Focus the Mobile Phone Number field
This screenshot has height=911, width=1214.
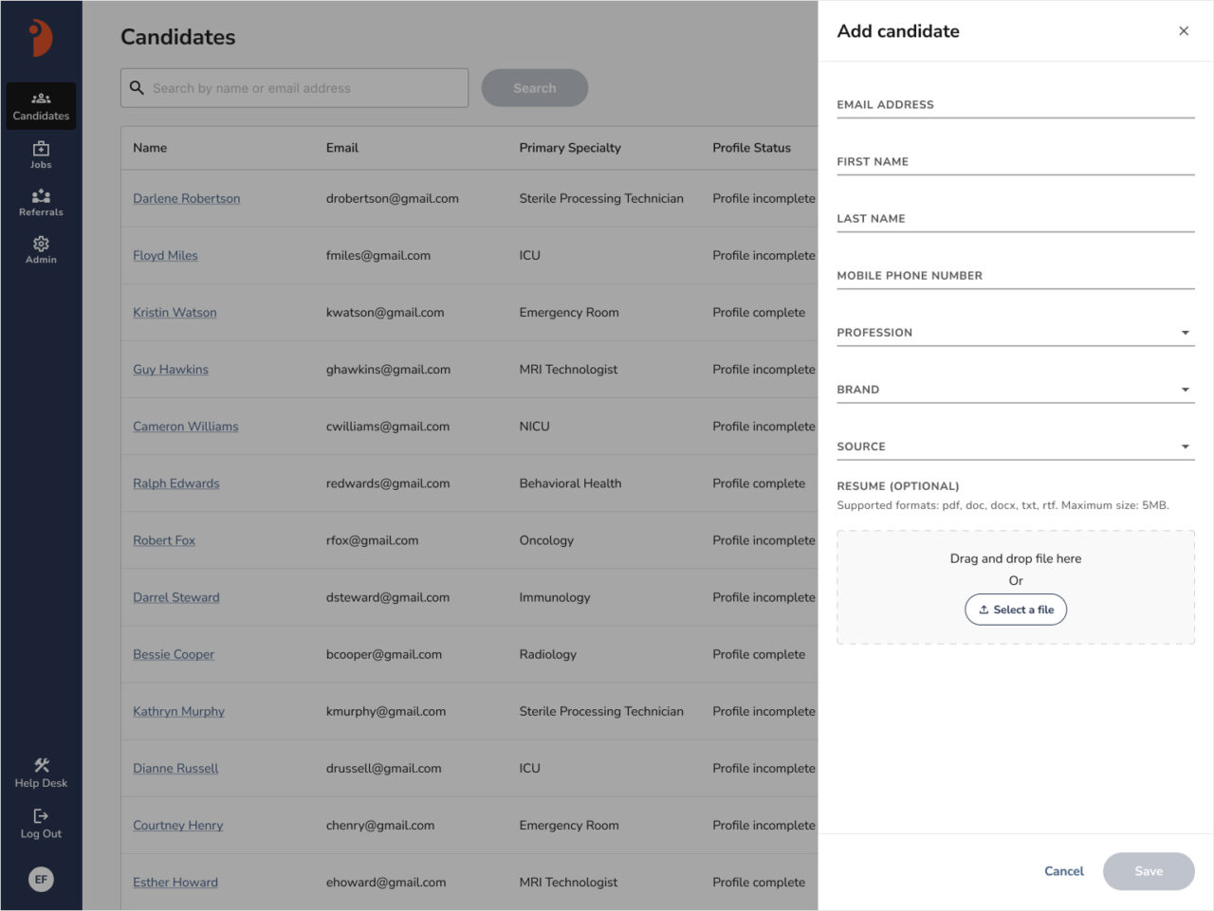pyautogui.click(x=1015, y=276)
